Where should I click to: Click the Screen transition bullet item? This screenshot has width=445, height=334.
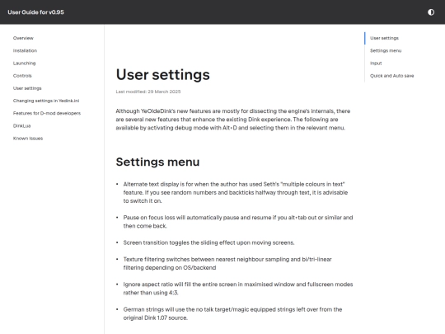coord(208,242)
